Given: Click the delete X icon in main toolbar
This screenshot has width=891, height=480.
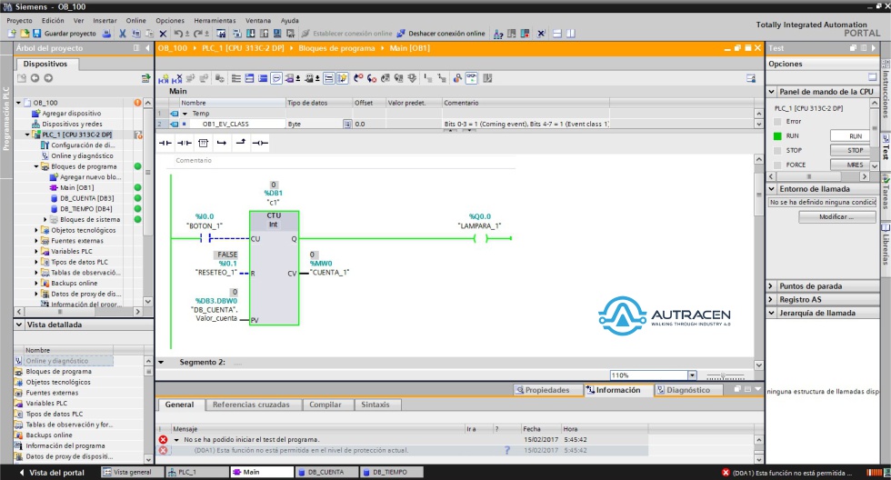Looking at the screenshot, I should click(163, 34).
